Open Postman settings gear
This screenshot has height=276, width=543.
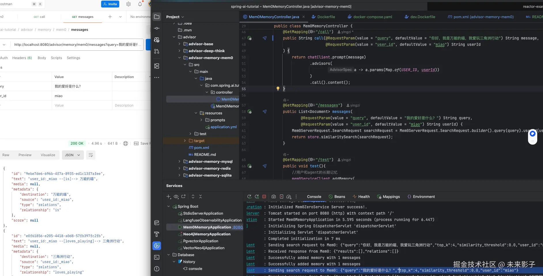click(128, 4)
